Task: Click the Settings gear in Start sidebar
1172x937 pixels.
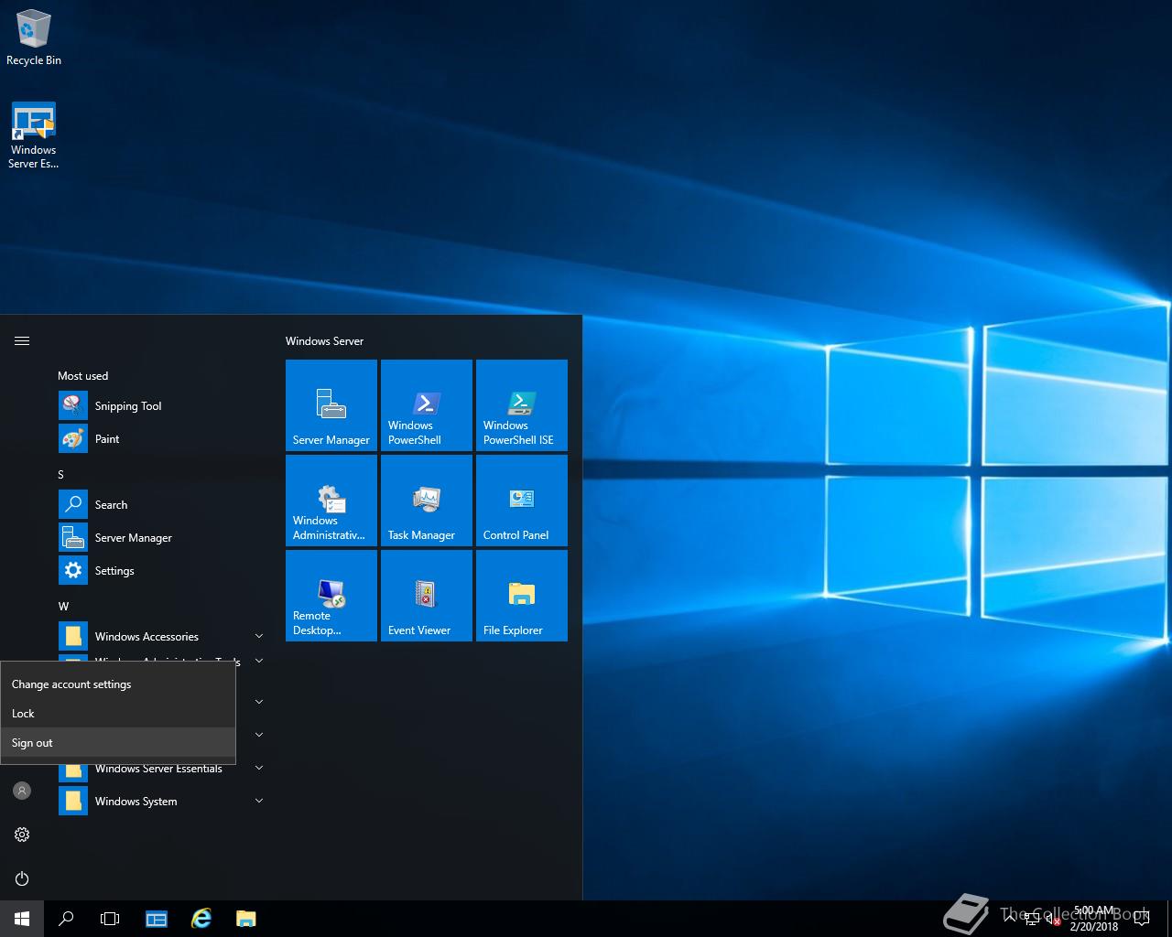Action: (x=22, y=835)
